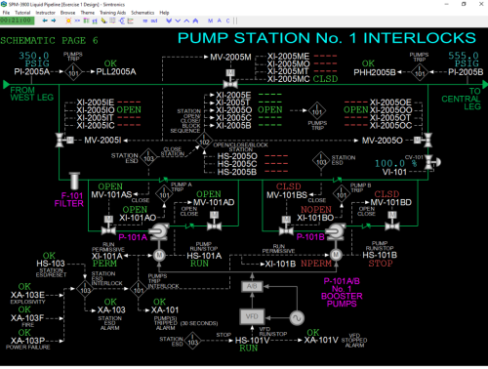Click the single down chevron toolbar icon
The height and width of the screenshot is (369, 488).
coord(178,20)
